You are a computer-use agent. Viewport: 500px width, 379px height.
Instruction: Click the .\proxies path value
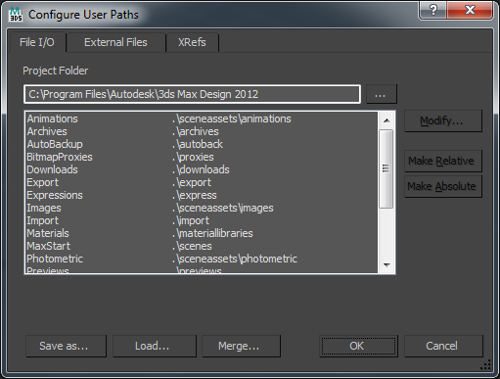coord(193,157)
